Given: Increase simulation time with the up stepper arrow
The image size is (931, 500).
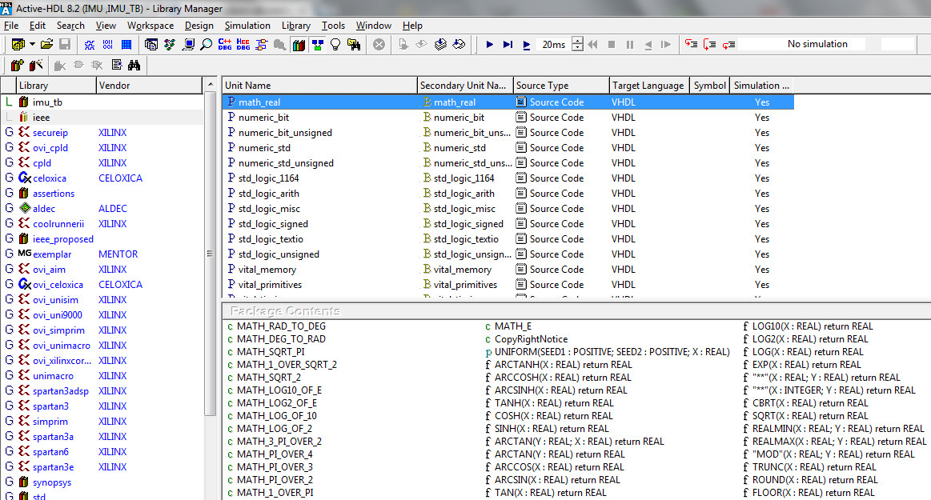Looking at the screenshot, I should pyautogui.click(x=578, y=40).
